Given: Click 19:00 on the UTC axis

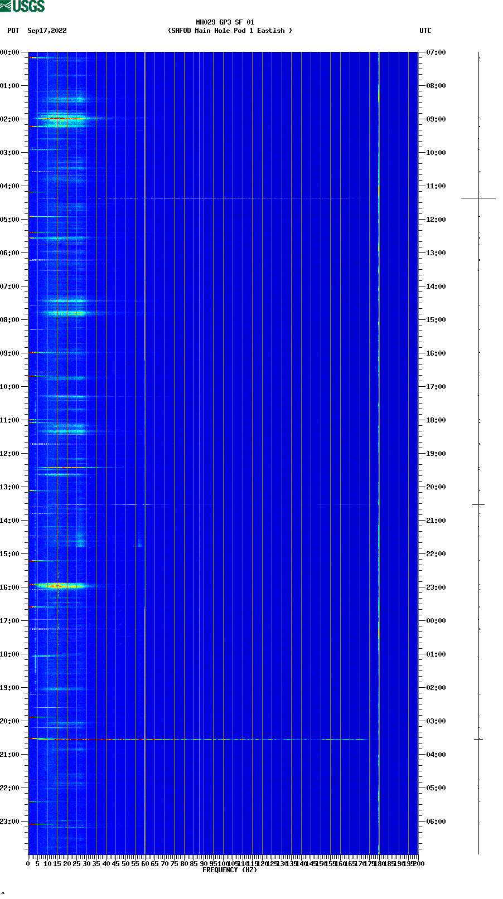Looking at the screenshot, I should [x=436, y=454].
